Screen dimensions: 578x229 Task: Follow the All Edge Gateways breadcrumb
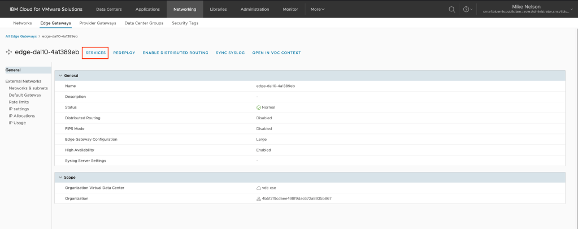pos(20,36)
